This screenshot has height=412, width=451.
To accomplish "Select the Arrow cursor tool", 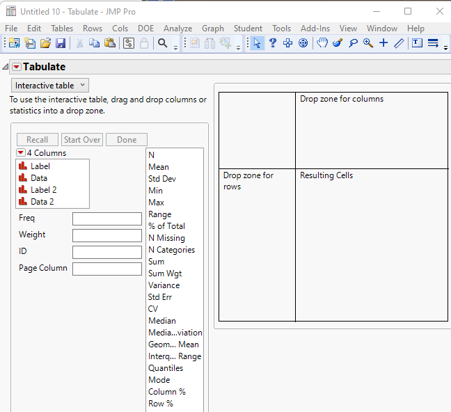I will point(258,43).
